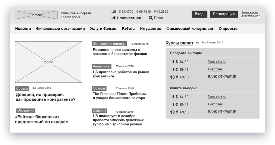Click the paper plane subscribe icon

coord(113,18)
